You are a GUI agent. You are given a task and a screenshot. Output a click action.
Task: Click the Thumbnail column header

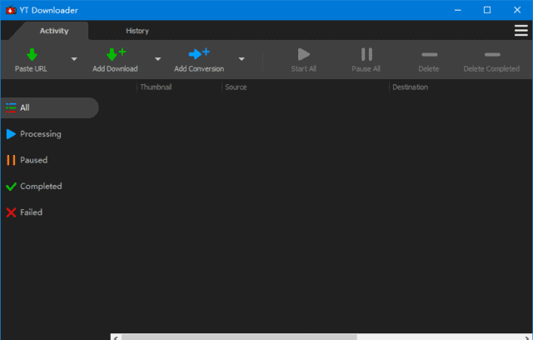coord(156,87)
